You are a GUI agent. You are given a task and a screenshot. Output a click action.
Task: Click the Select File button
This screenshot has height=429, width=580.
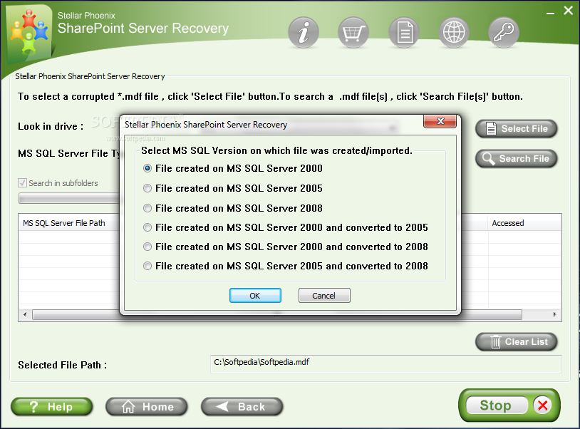coord(517,129)
